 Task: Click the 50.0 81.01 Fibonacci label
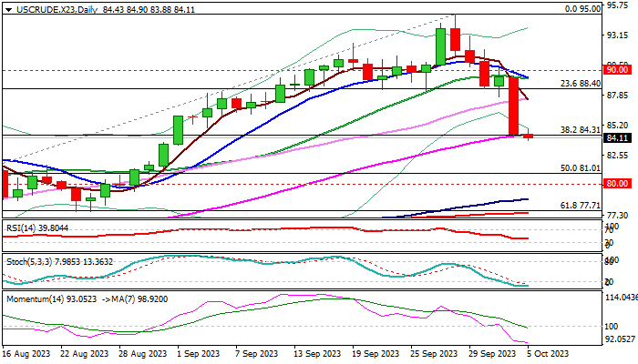click(x=578, y=168)
